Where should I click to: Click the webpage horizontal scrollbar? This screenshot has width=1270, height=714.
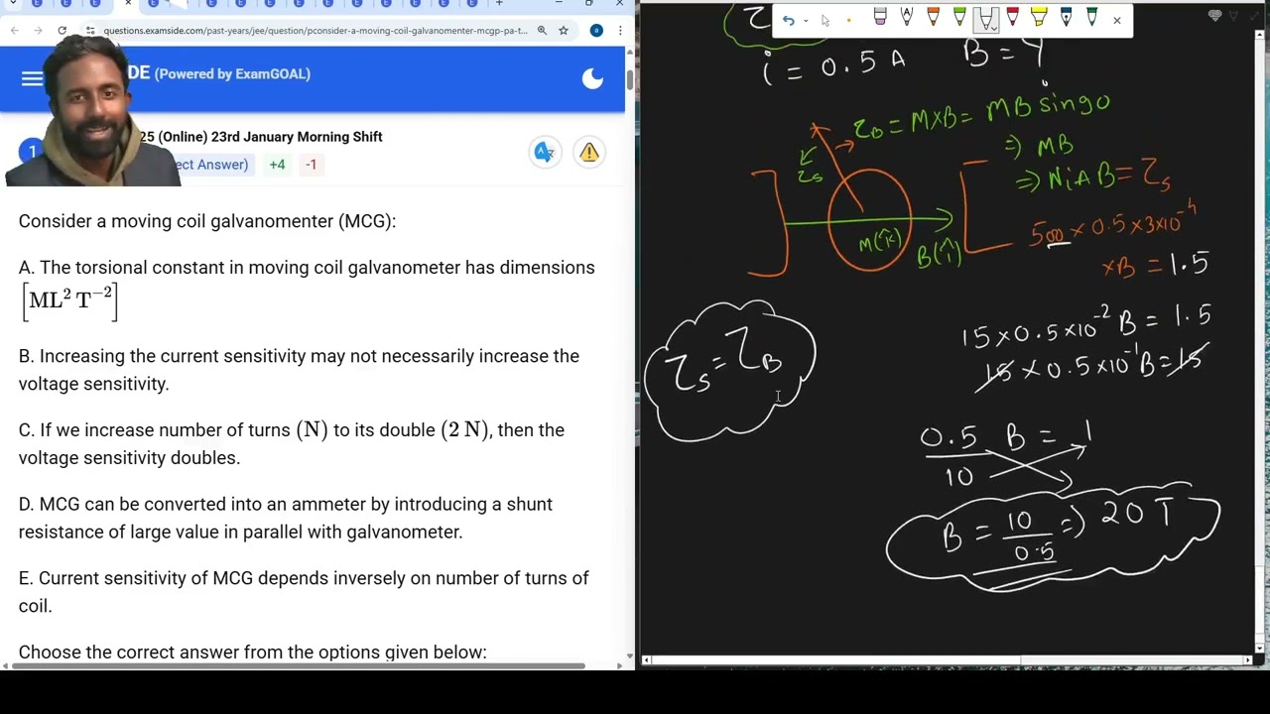[298, 665]
